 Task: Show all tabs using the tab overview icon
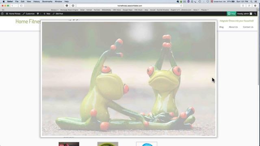pyautogui.click(x=249, y=6)
